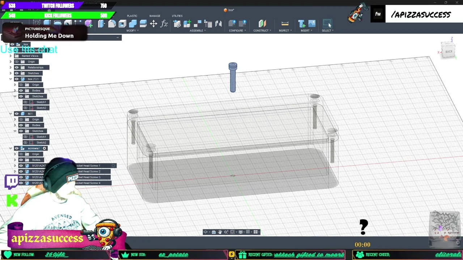Click the Configure table icon with blue arrow
The width and height of the screenshot is (463, 260).
click(243, 24)
